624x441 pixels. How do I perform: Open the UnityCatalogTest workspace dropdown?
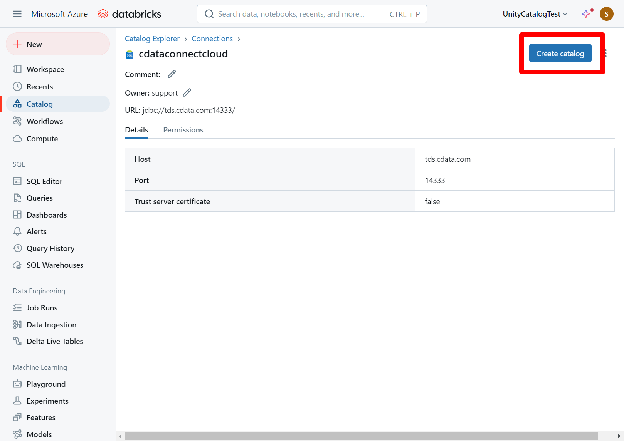(535, 14)
